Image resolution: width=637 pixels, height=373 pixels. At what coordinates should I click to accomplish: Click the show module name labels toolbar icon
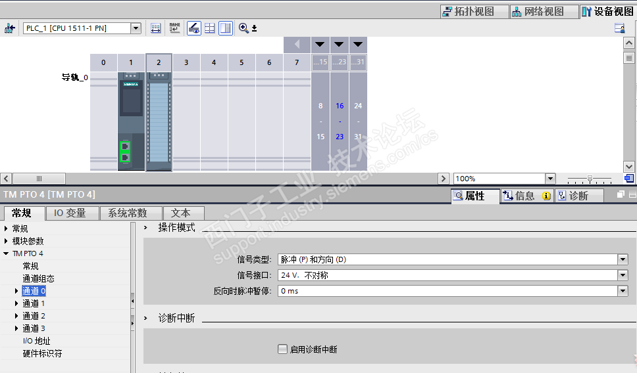174,28
